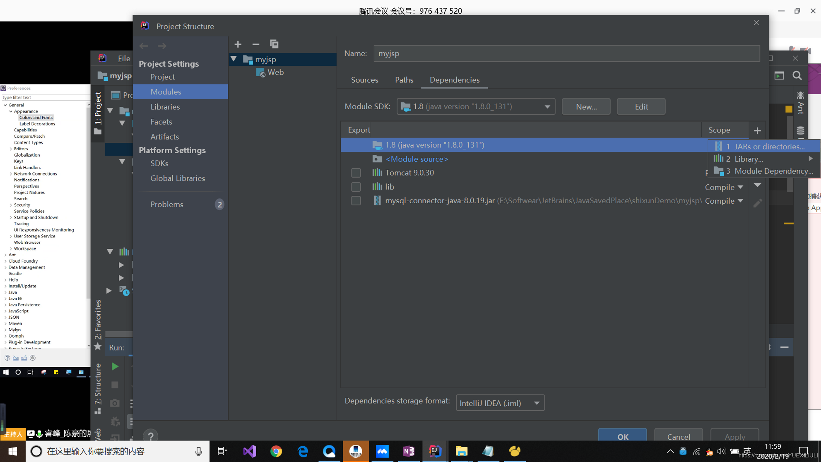The height and width of the screenshot is (462, 821).
Task: Add a new module with plus icon
Action: coord(238,44)
